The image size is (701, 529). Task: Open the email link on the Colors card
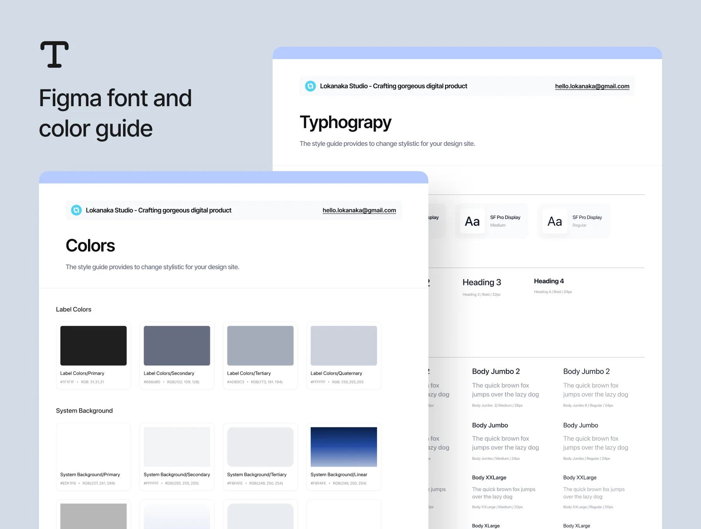[x=359, y=210]
